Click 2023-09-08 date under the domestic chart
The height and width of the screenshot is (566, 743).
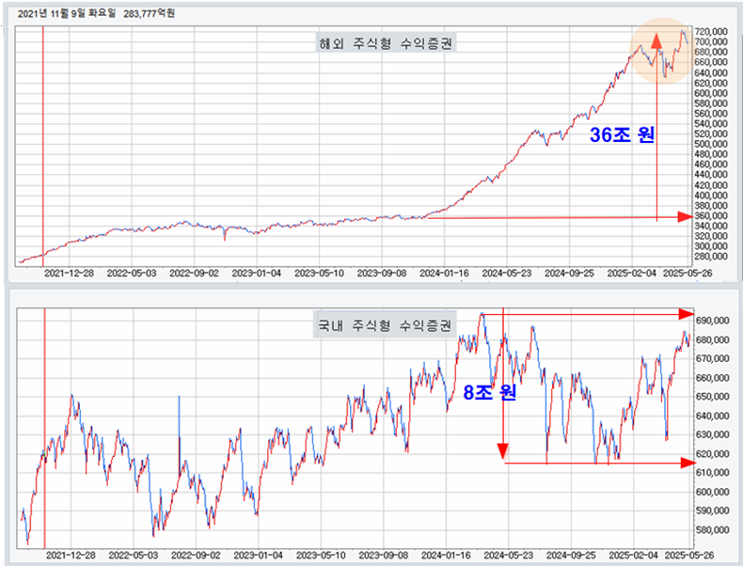coord(384,555)
